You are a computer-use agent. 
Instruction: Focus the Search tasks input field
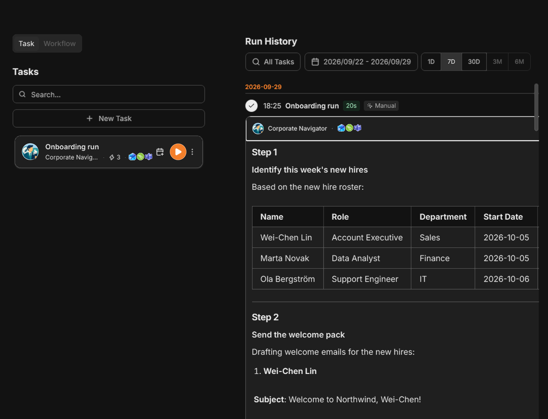pos(109,94)
